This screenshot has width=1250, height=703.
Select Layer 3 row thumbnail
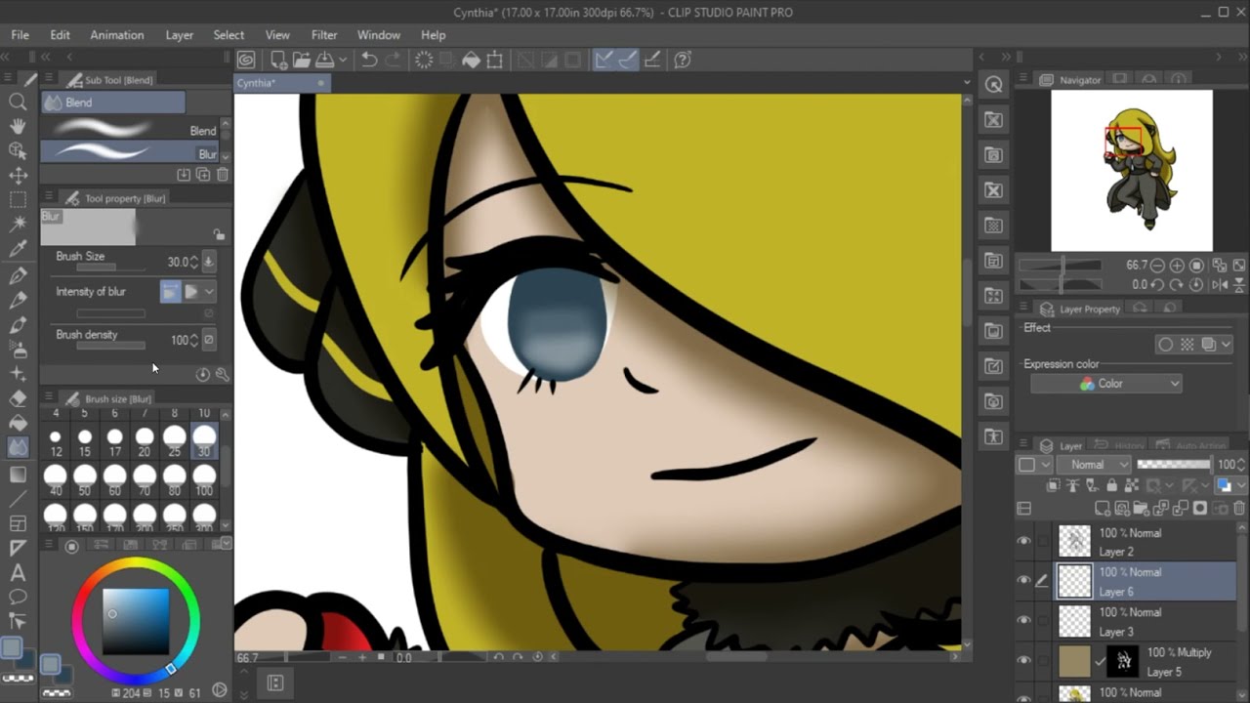1074,621
